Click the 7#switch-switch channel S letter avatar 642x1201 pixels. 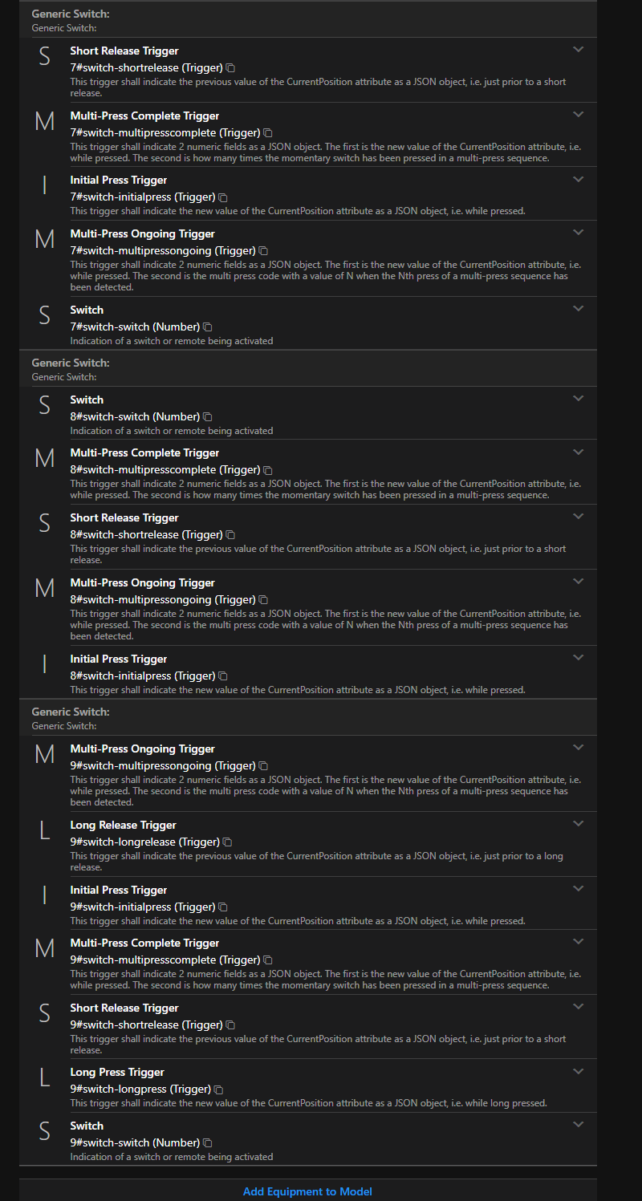(45, 316)
